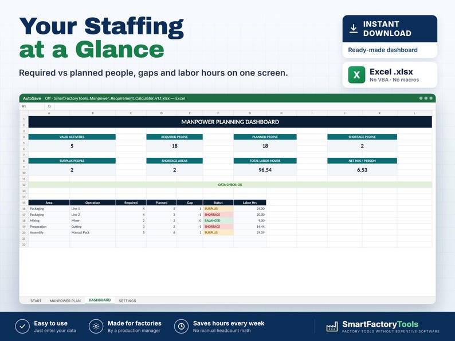Click the PLANNED PEOPLE header cell
Screen dimensions: 455x341
pos(265,137)
